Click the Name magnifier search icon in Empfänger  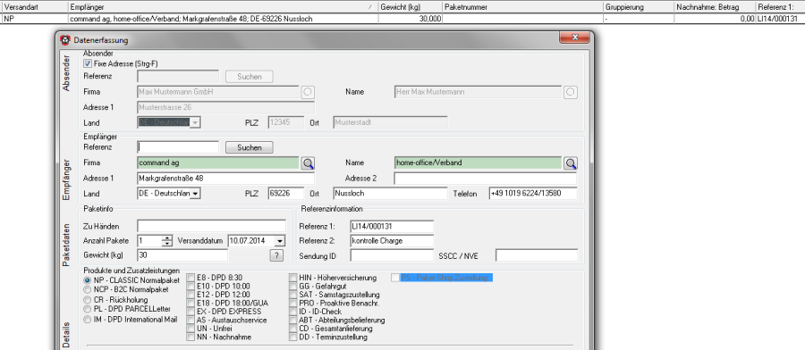[571, 163]
